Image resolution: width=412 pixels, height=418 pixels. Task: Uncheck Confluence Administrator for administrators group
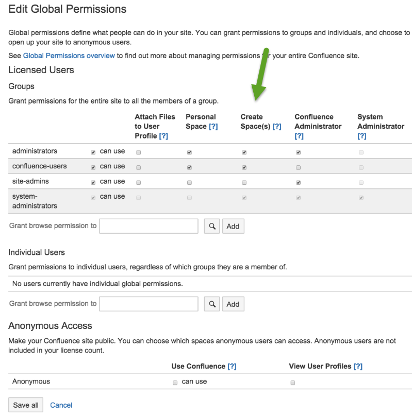(299, 152)
